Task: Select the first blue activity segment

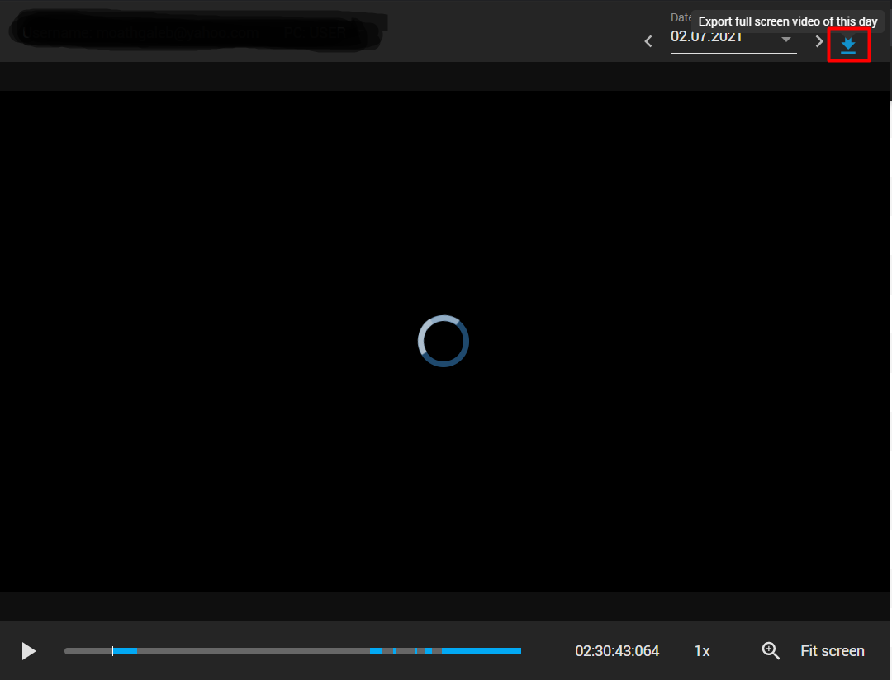Action: pyautogui.click(x=126, y=651)
